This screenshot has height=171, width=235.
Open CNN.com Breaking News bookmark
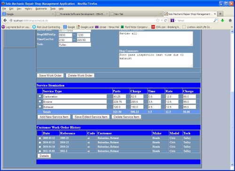166,27
